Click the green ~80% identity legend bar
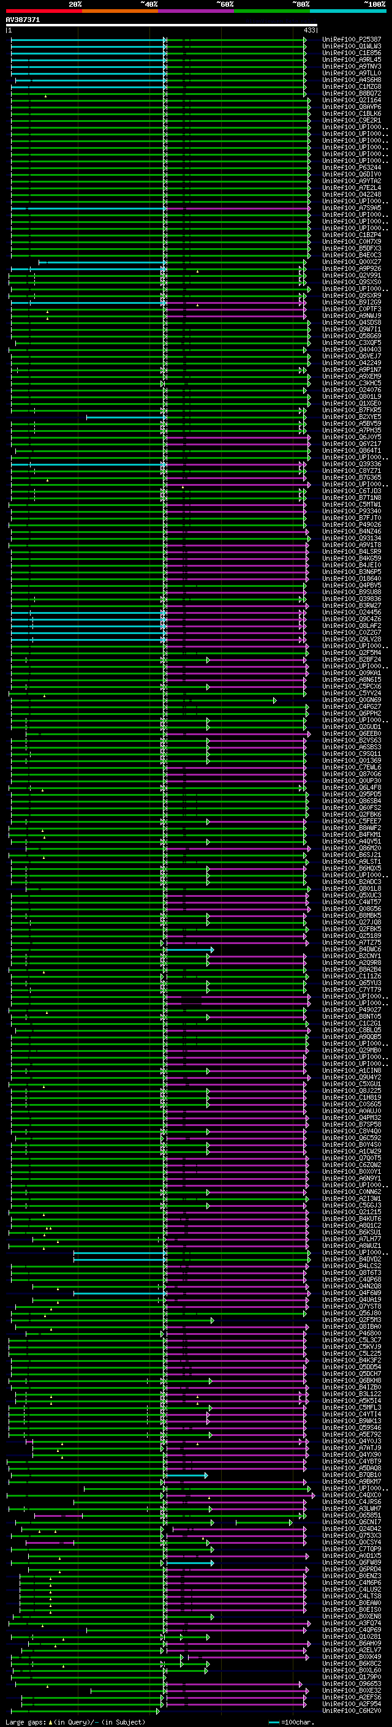The height and width of the screenshot is (1727, 392). pos(272,11)
